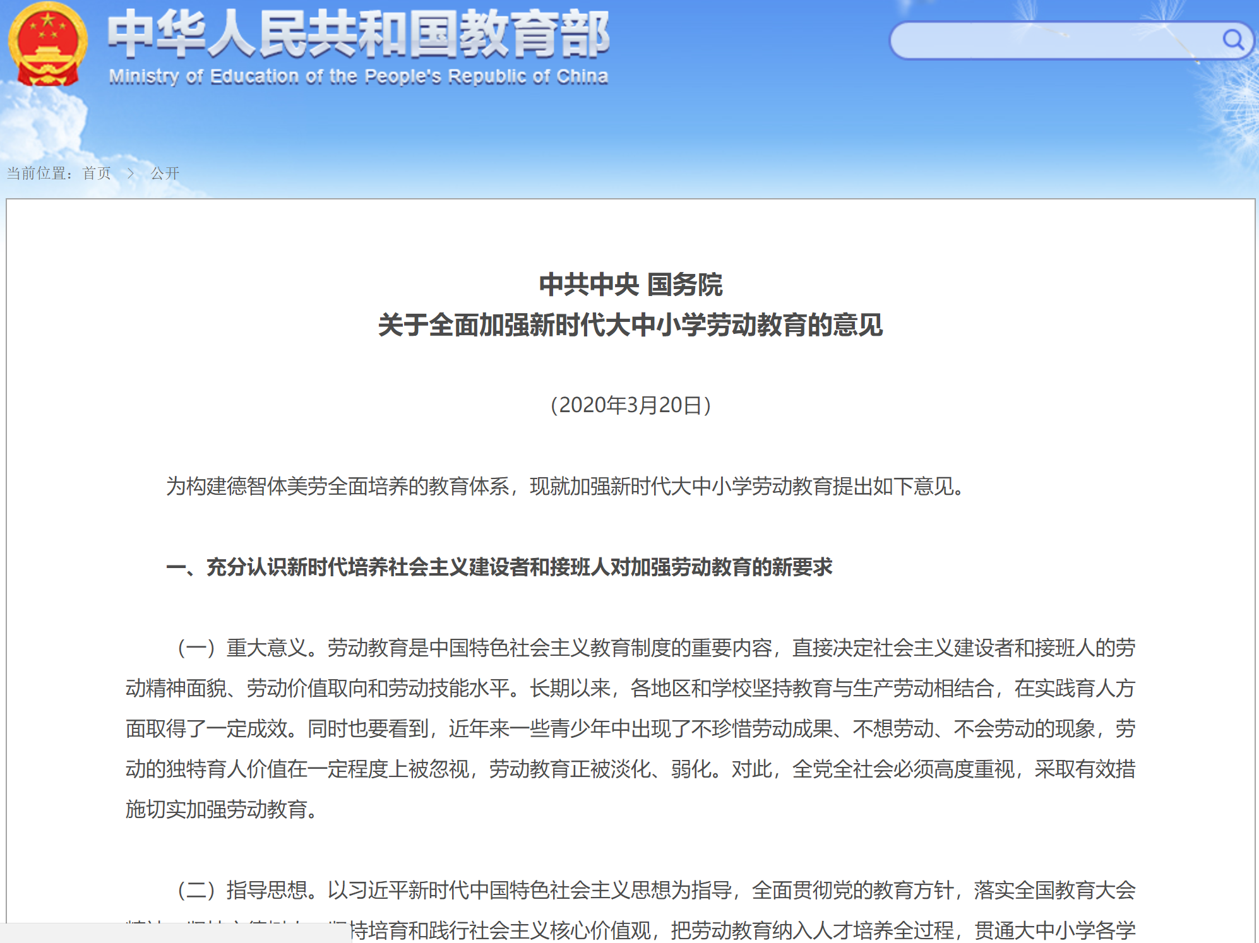The width and height of the screenshot is (1259, 943).
Task: Click the date (2020年3月20日)
Action: (630, 405)
